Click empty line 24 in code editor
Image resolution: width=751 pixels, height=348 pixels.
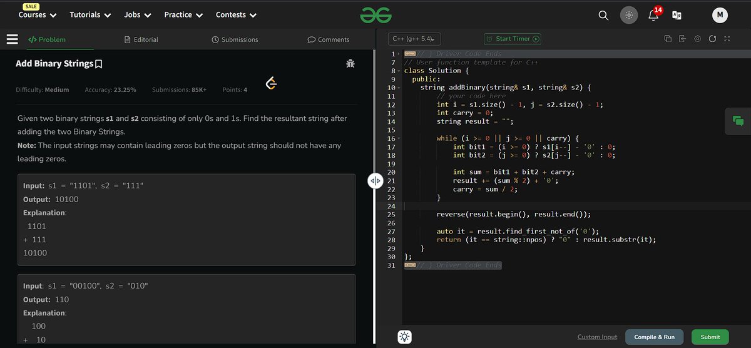[x=576, y=206]
